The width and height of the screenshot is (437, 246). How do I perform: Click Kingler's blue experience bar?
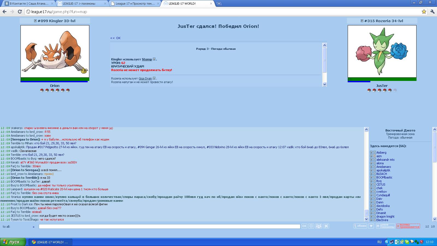54,82
